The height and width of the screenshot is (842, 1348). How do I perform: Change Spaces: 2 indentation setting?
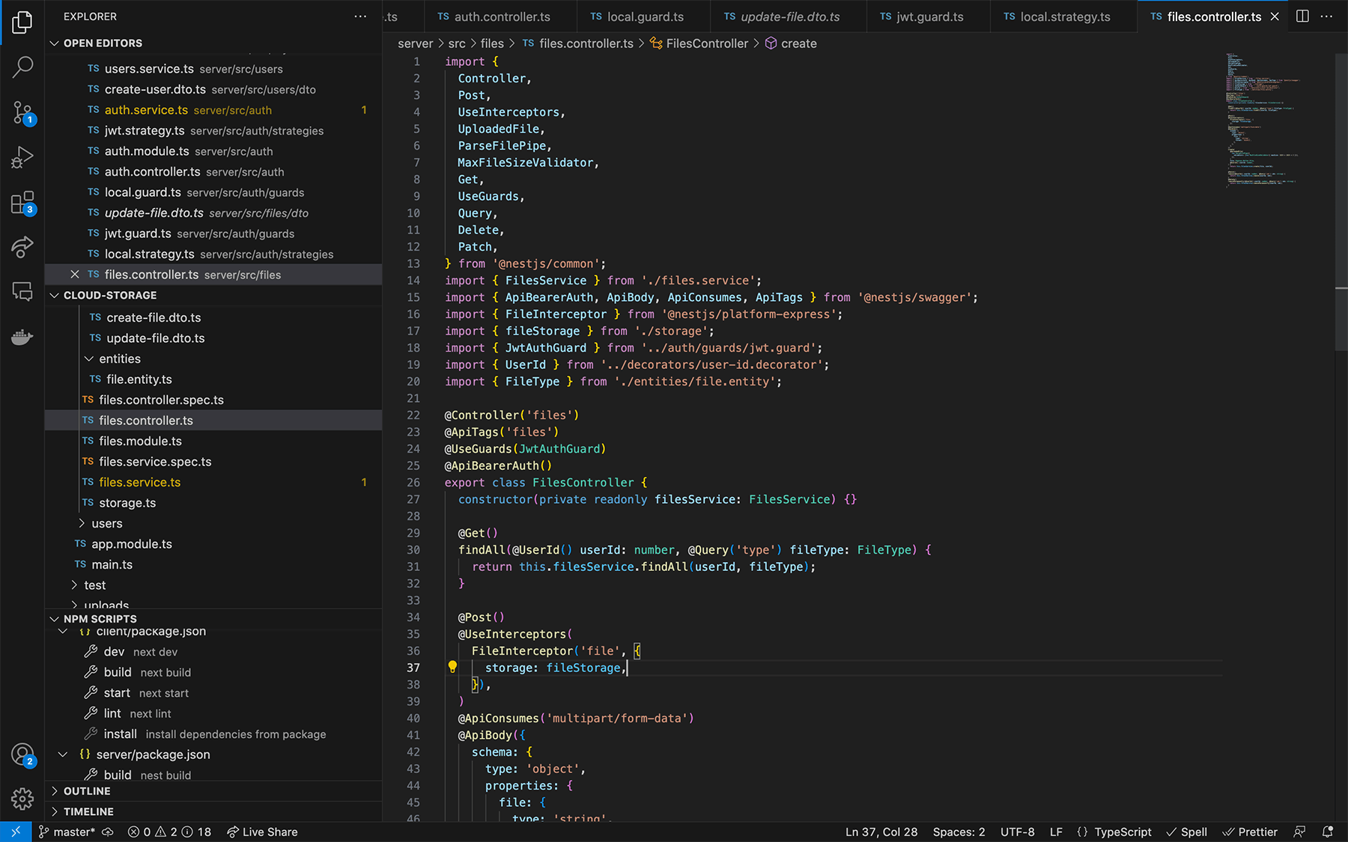click(959, 832)
